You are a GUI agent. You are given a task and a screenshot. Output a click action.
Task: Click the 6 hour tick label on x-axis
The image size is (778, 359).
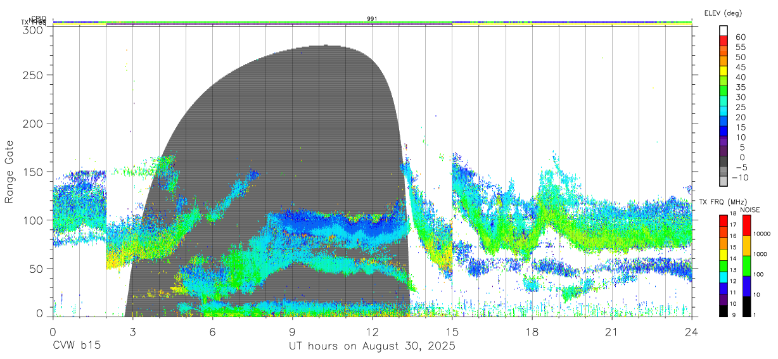click(x=212, y=331)
